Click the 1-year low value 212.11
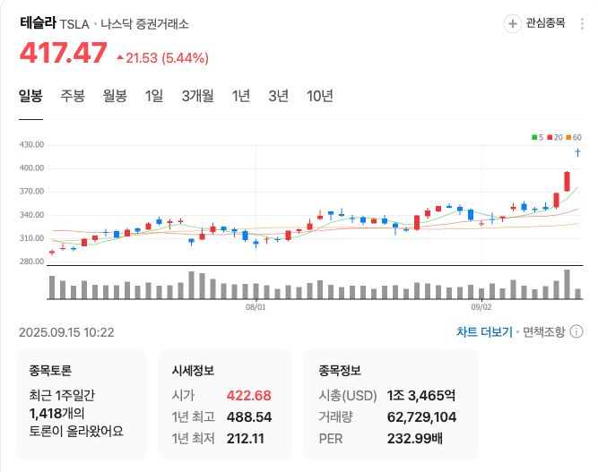598x472 pixels. (246, 439)
